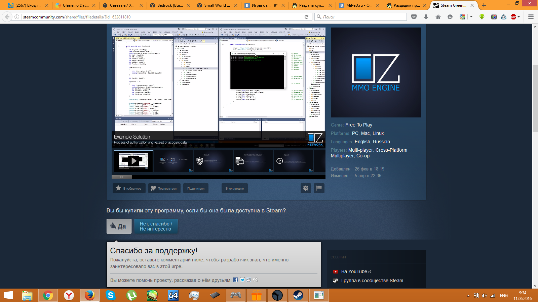Switch to the Сетевые tab
The image size is (538, 302).
pyautogui.click(x=123, y=5)
